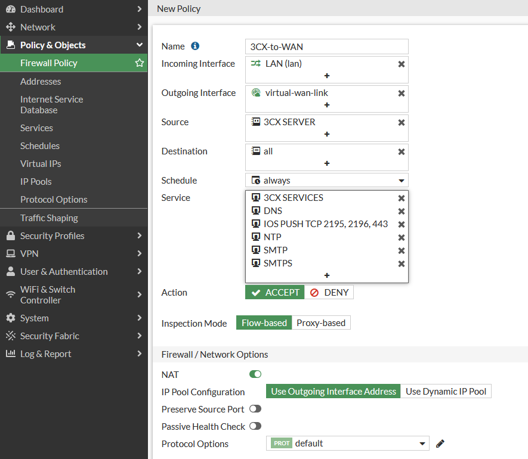Set Action to DENY
528x459 pixels.
[329, 293]
